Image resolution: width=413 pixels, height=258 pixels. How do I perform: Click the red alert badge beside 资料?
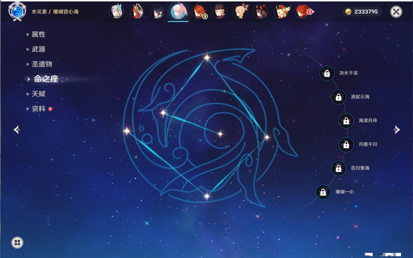[50, 109]
